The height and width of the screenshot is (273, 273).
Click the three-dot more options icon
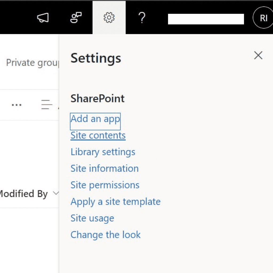tap(17, 105)
